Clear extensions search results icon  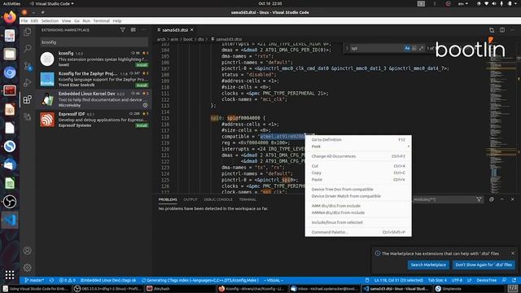pyautogui.click(x=134, y=30)
